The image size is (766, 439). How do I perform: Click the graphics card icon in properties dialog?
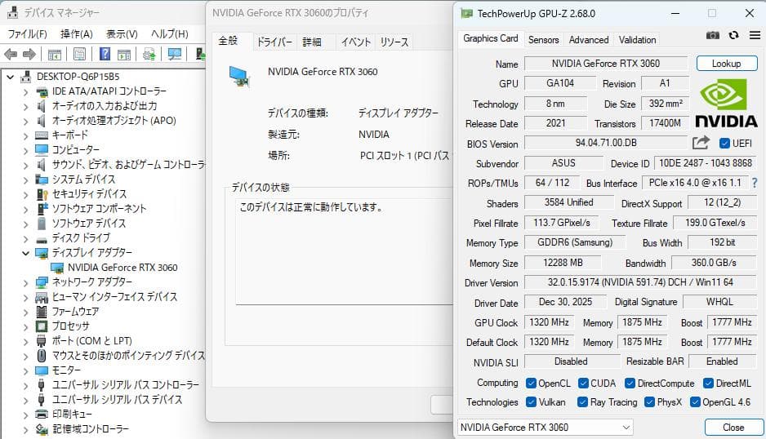(x=240, y=78)
